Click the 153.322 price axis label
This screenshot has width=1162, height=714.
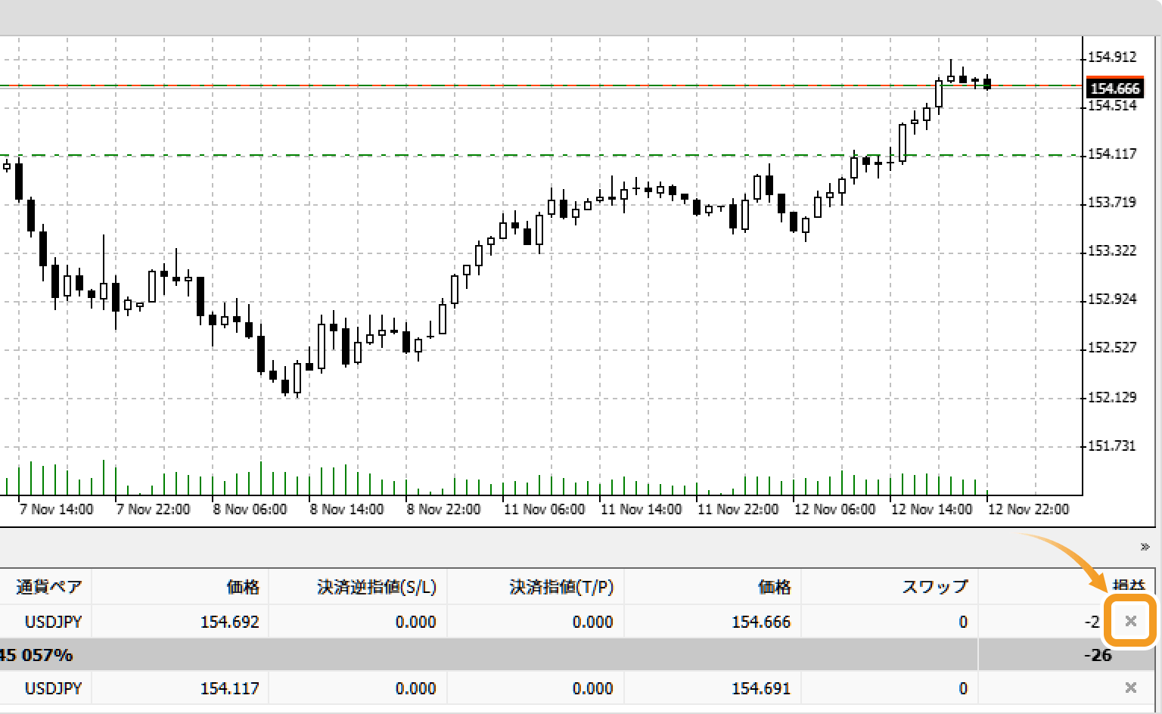click(x=1112, y=251)
